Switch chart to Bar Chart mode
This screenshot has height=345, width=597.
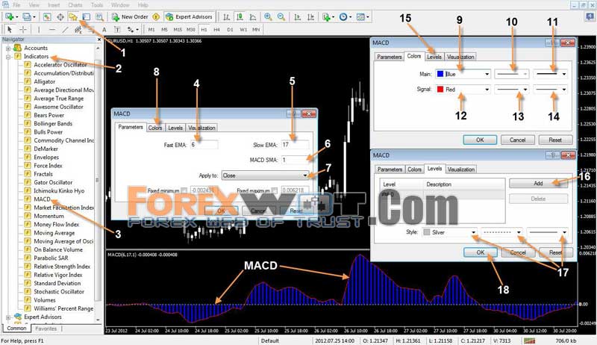pyautogui.click(x=227, y=16)
